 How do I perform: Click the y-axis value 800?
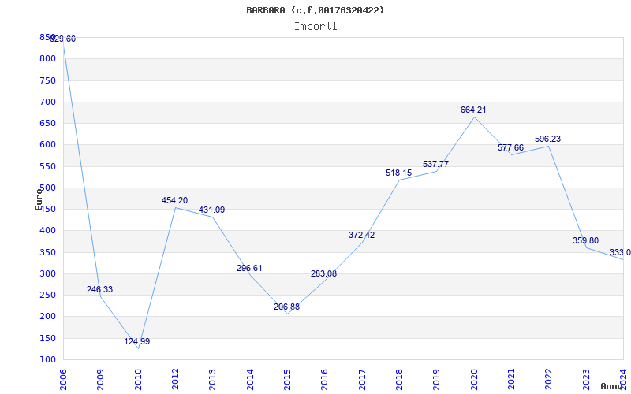47,58
